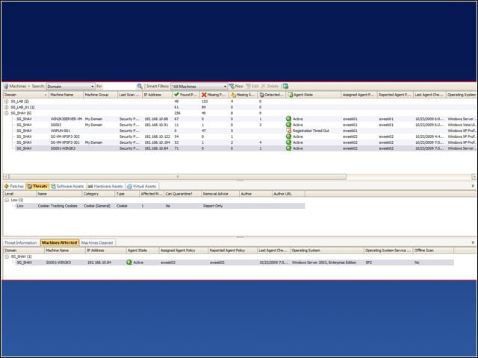Select the Cookie: Tracking Cookies threat
Viewport: 478px width, 358px height.
58,206
